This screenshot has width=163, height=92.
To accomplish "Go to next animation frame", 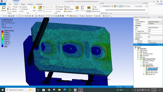I will pos(117,6).
